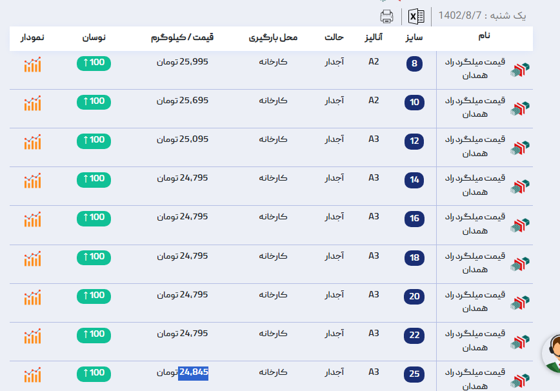560x391 pixels.
Task: Click the support agent avatar icon
Action: 552,354
